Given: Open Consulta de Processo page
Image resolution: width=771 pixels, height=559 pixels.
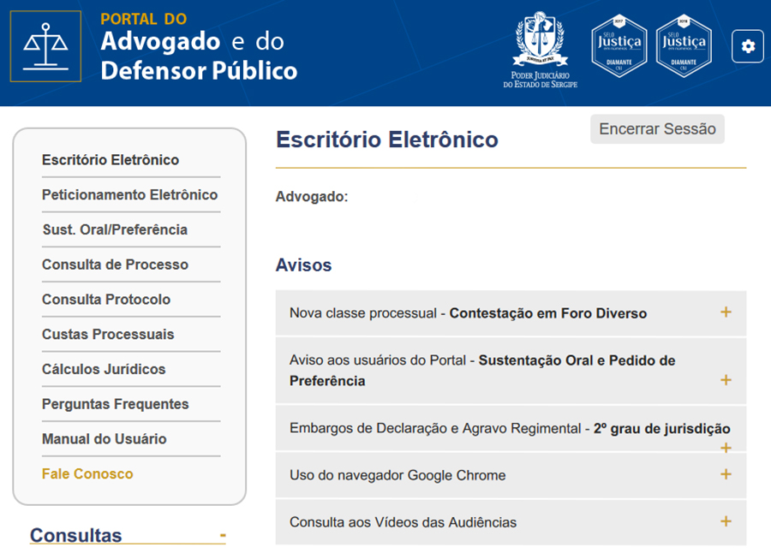Looking at the screenshot, I should [x=115, y=265].
